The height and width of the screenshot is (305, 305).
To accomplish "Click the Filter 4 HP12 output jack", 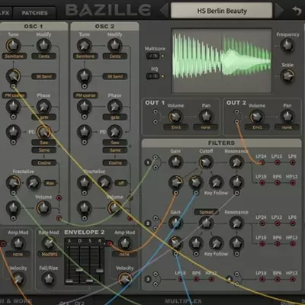I will [293, 279].
